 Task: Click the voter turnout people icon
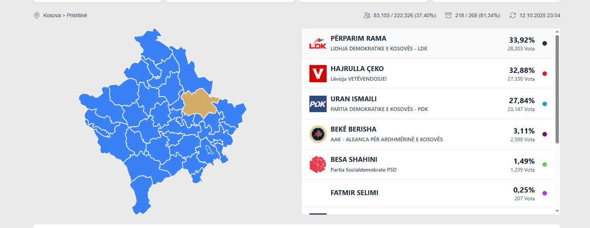pyautogui.click(x=367, y=15)
